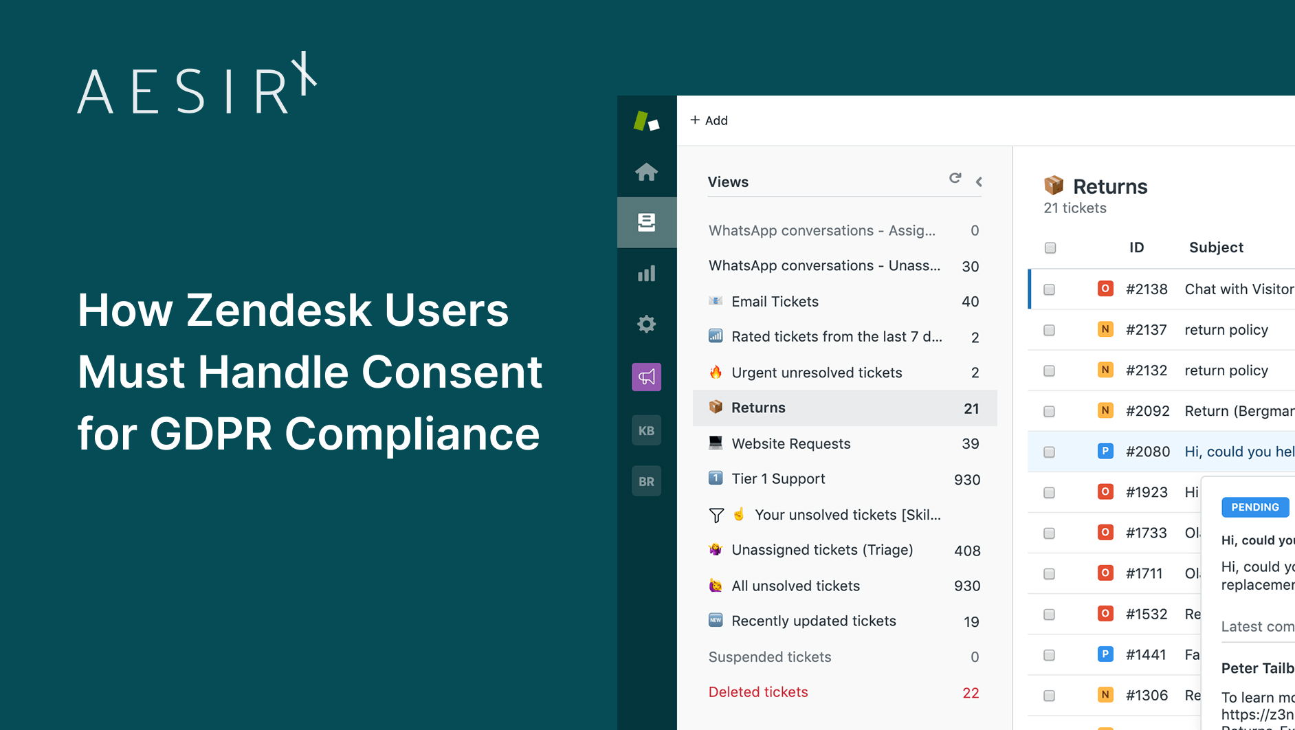Select the Returns view

(845, 408)
